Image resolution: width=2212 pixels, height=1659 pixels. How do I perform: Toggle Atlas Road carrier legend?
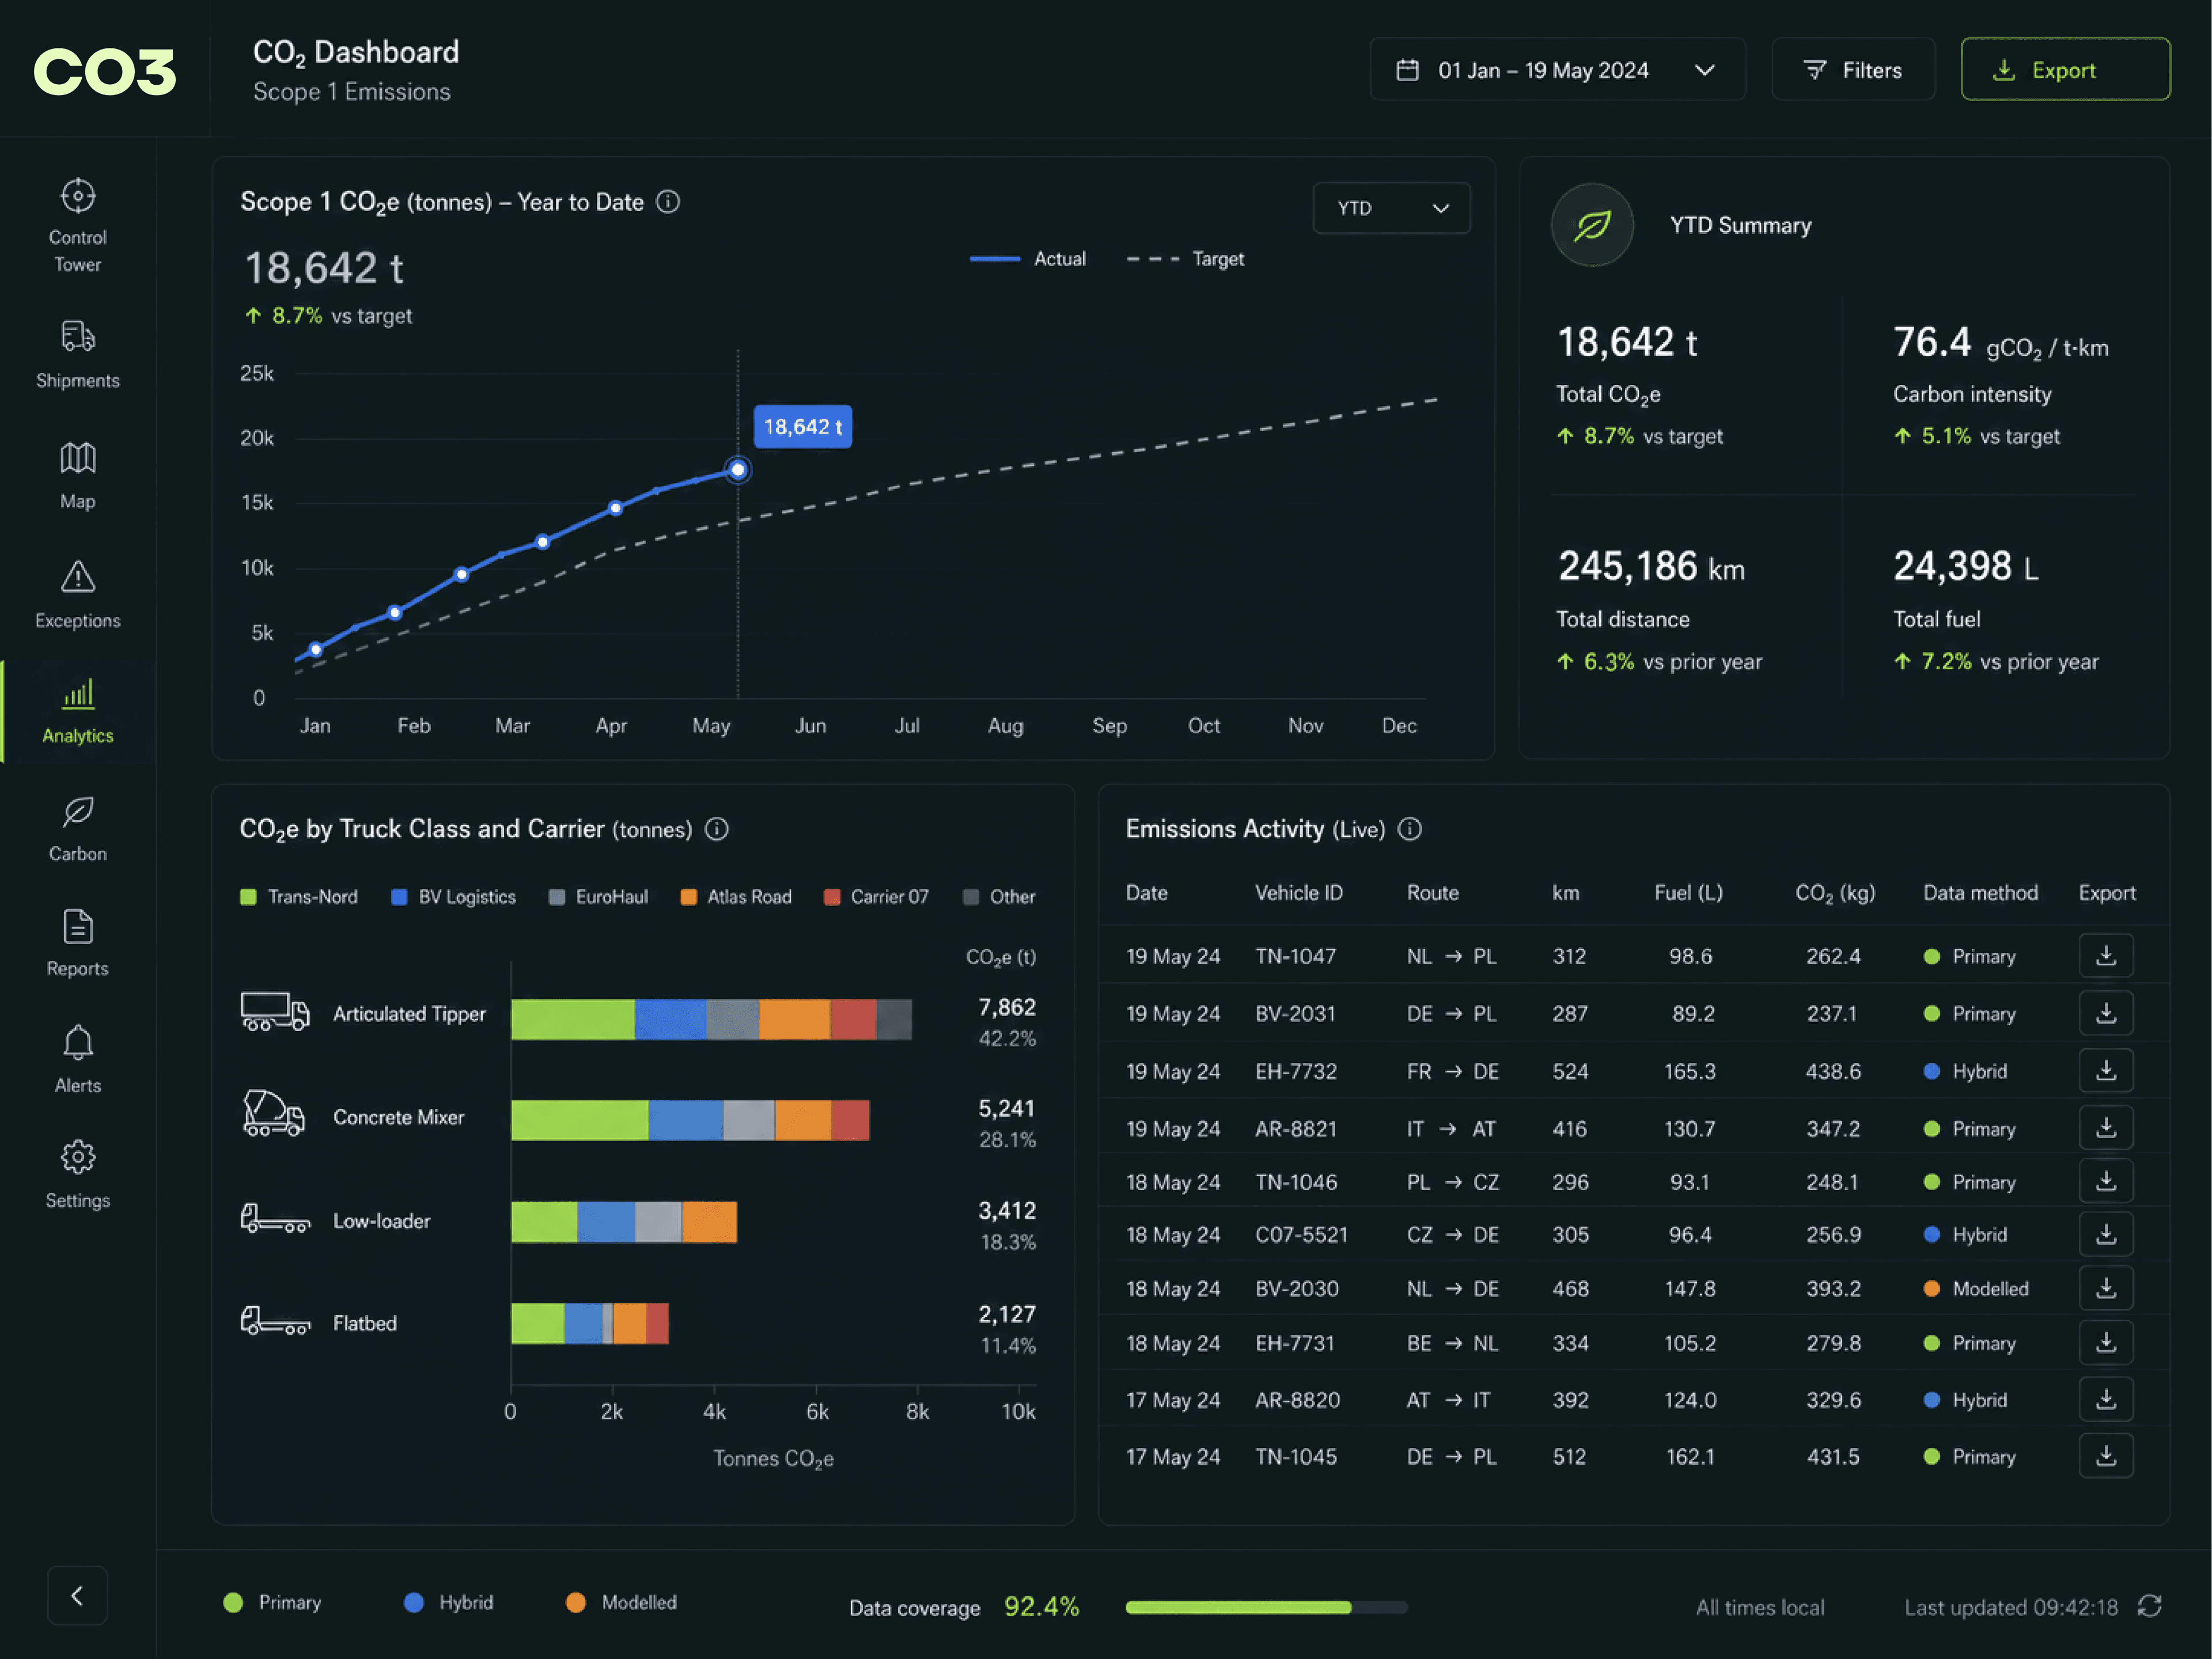coord(736,897)
